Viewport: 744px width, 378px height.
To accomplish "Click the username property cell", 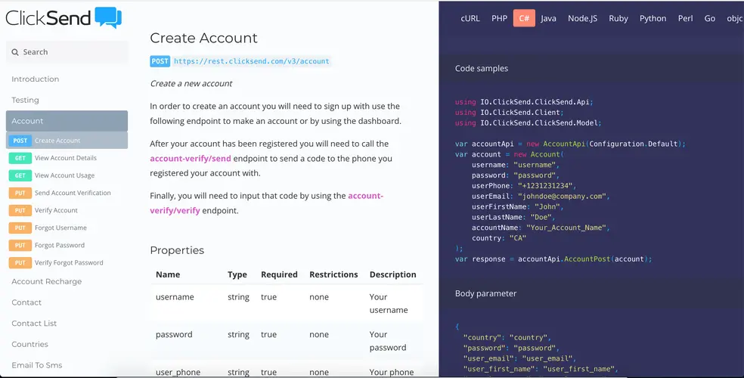I will pos(175,297).
